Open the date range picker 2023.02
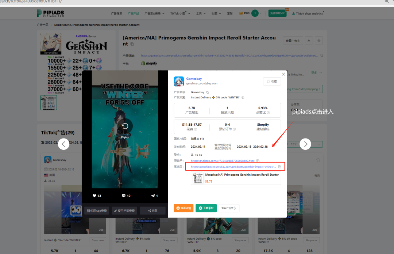 pyautogui.click(x=62, y=142)
